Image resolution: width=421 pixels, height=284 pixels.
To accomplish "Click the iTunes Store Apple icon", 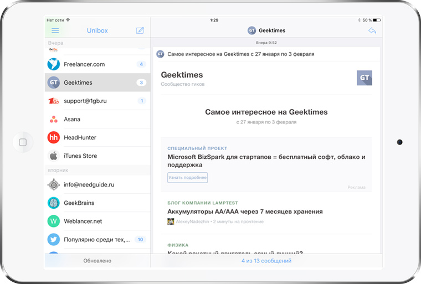I will [54, 156].
